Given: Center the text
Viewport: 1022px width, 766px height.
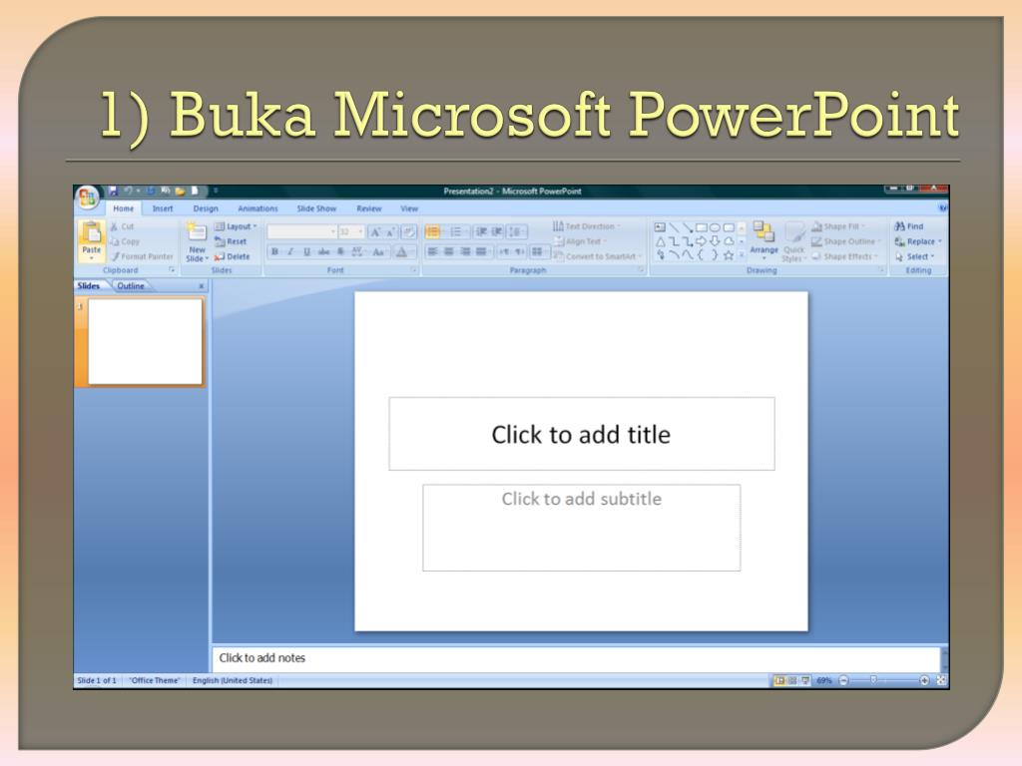Looking at the screenshot, I should coord(448,251).
